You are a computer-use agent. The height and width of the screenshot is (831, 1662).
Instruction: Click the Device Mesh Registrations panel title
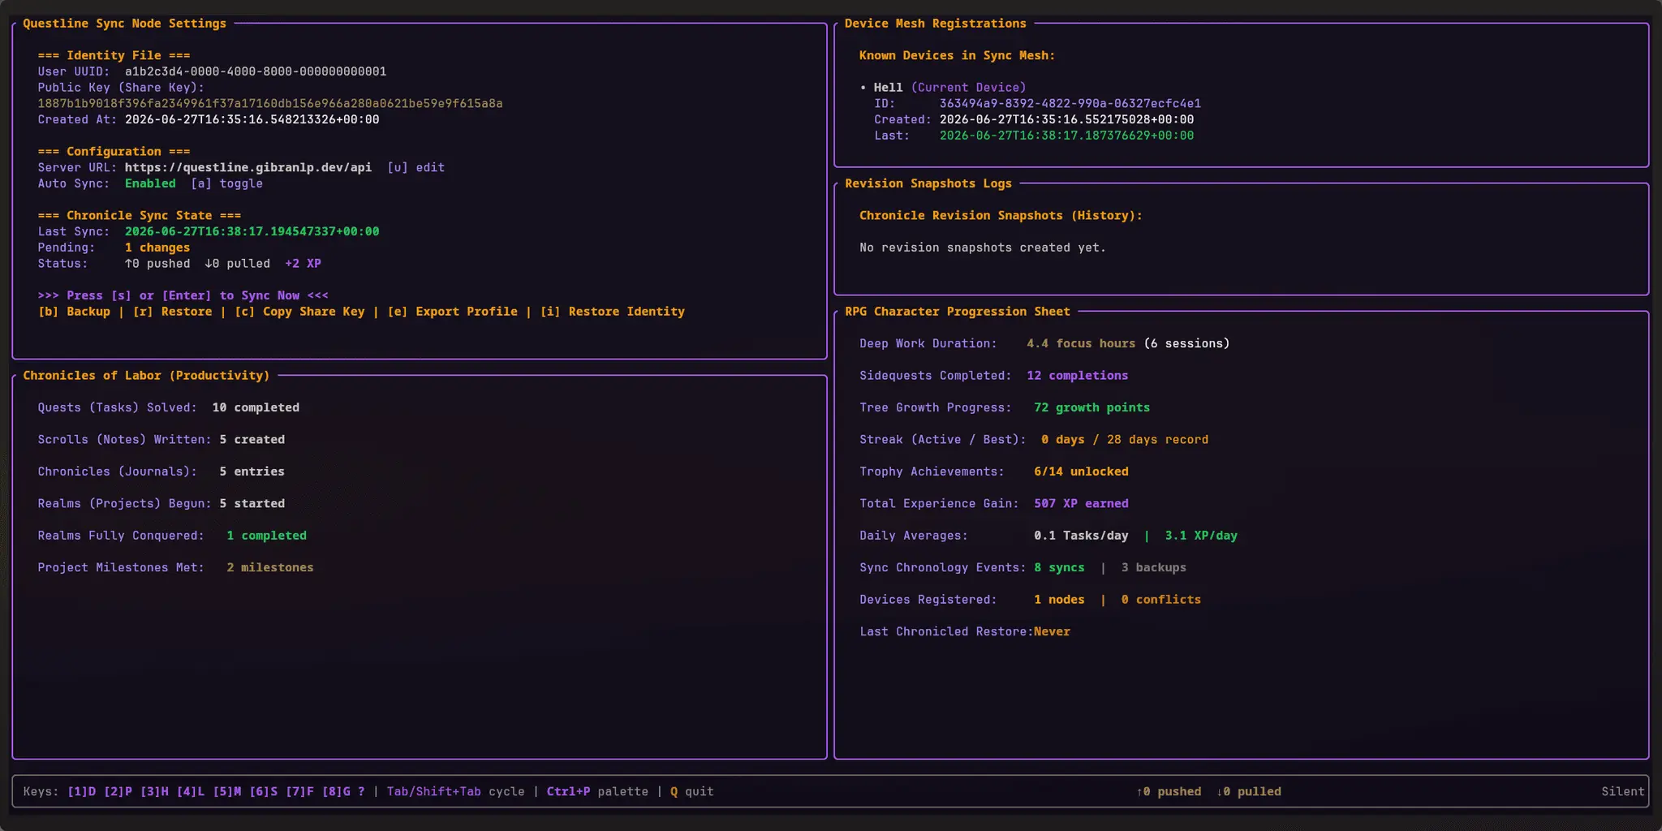[935, 24]
